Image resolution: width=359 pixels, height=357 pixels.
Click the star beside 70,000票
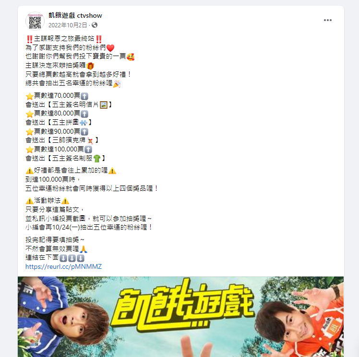coord(30,96)
